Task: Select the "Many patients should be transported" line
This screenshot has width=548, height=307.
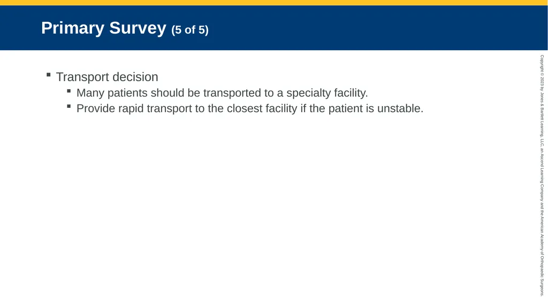Action: [x=222, y=93]
